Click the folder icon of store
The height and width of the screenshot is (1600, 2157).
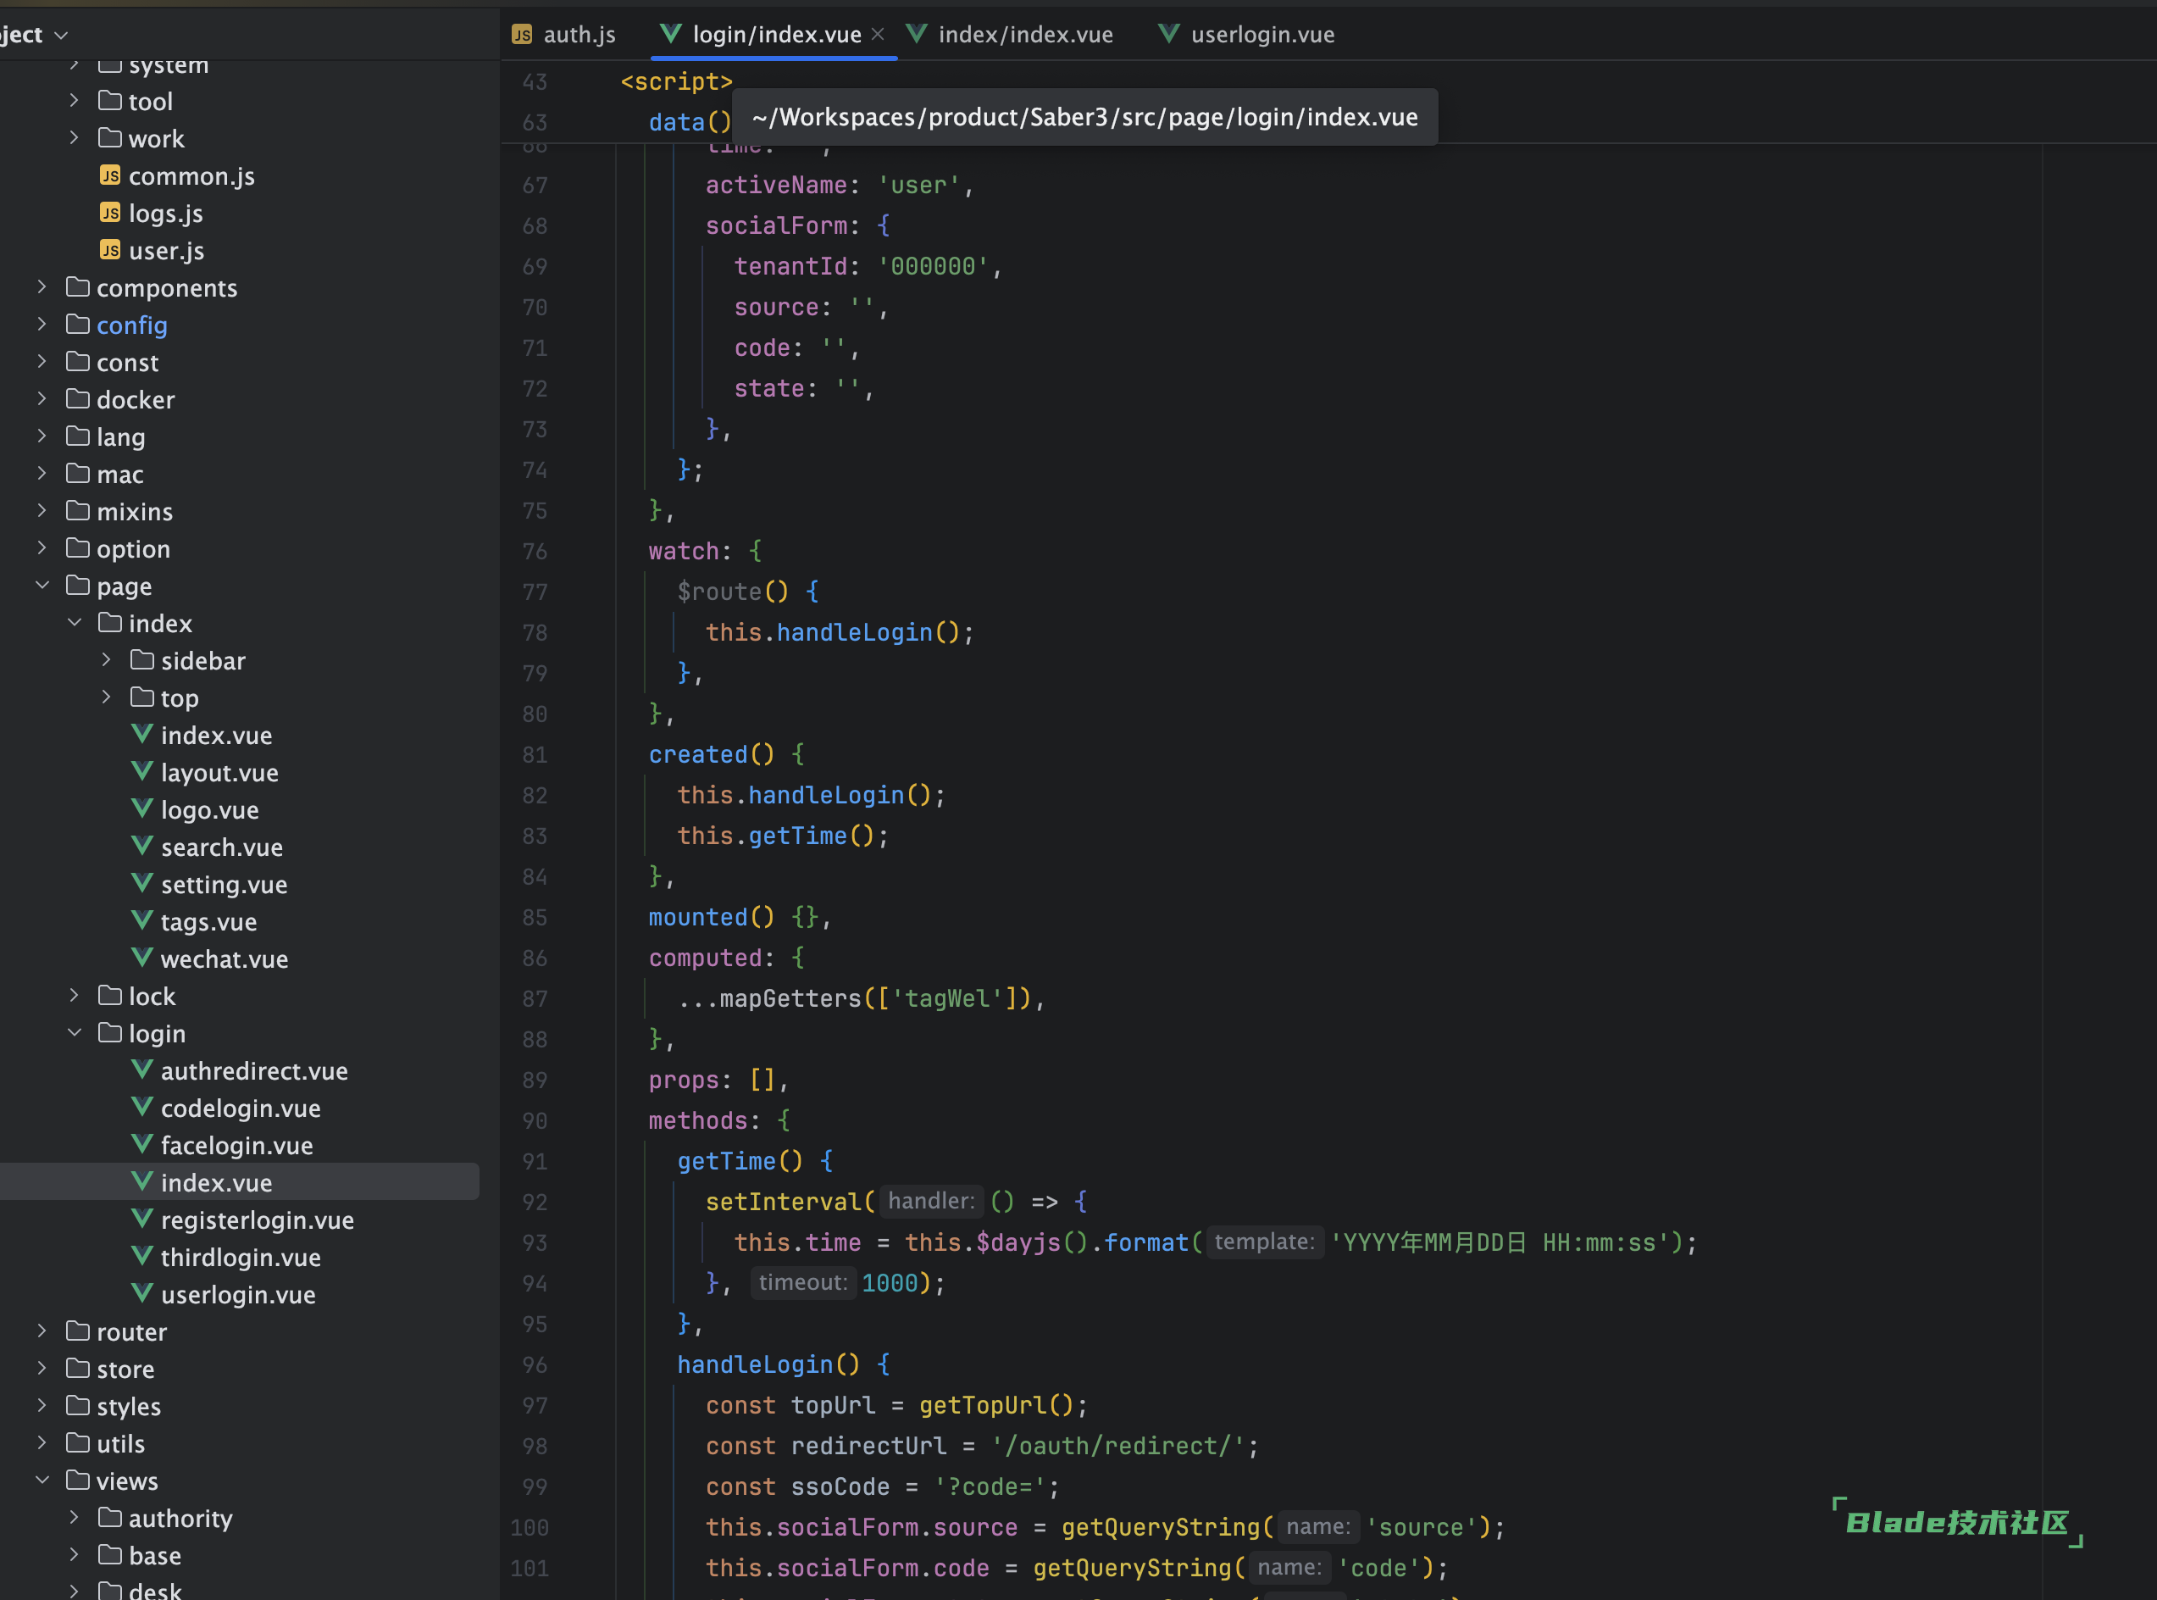(77, 1369)
